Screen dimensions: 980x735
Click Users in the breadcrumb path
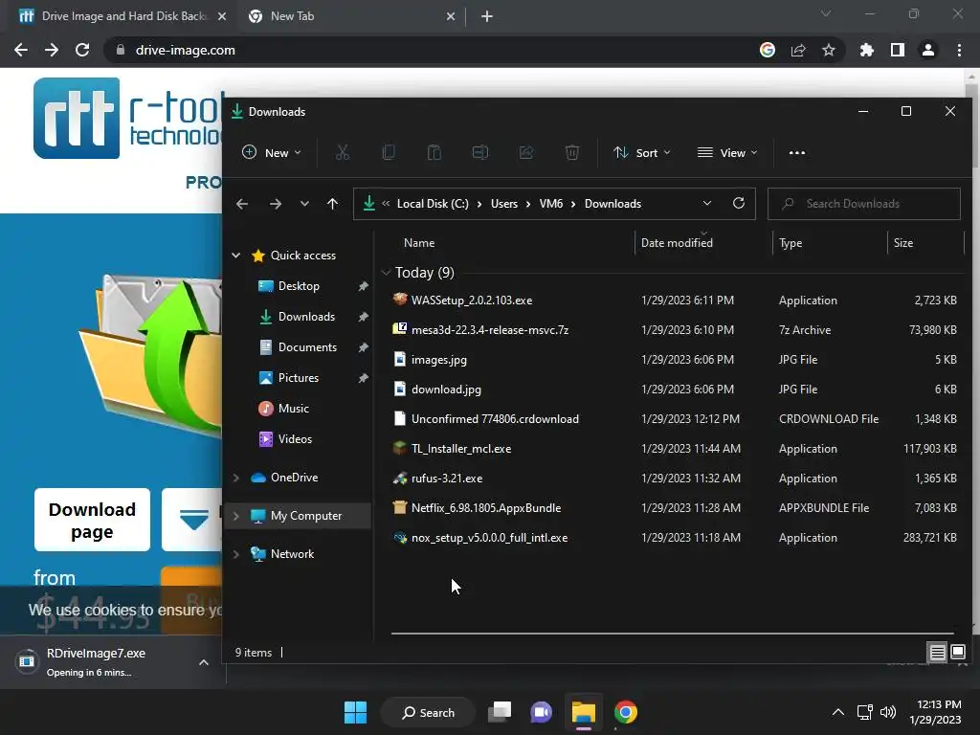pyautogui.click(x=504, y=204)
